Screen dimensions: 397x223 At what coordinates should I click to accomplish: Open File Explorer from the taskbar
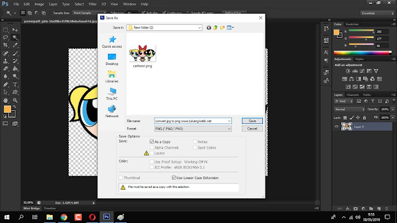(x=50, y=217)
